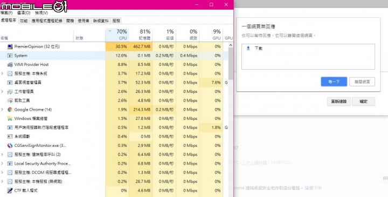
Task: Click the 0.4 Mbps network cell
Action: point(188,56)
